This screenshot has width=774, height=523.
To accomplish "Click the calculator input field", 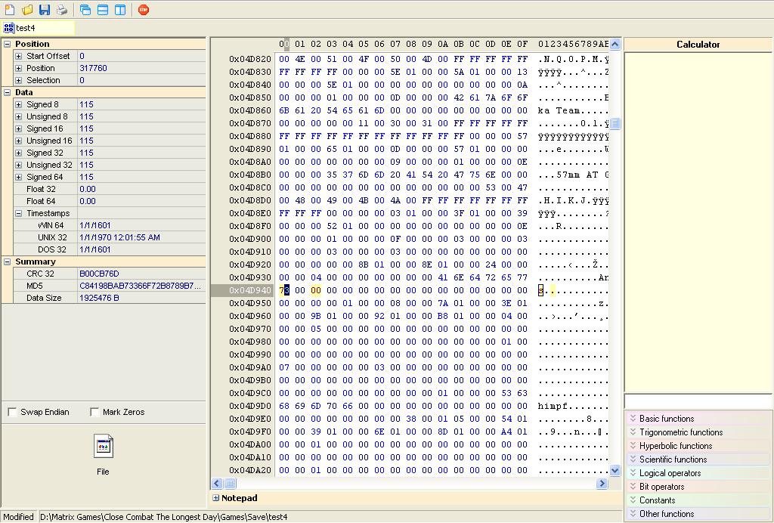I will coord(698,401).
